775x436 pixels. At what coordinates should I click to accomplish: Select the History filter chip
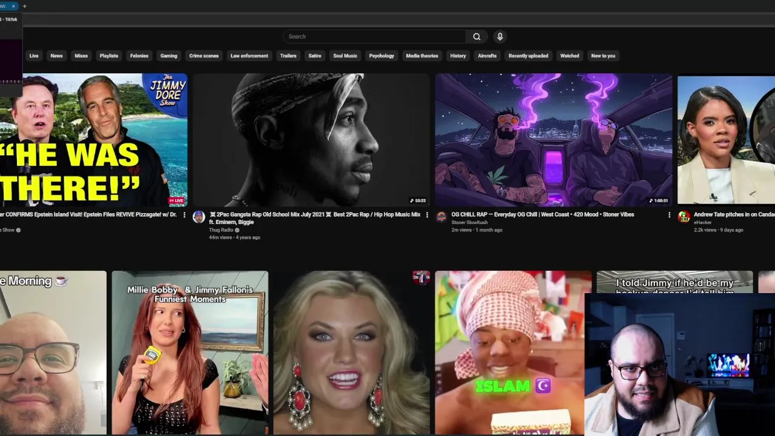458,56
